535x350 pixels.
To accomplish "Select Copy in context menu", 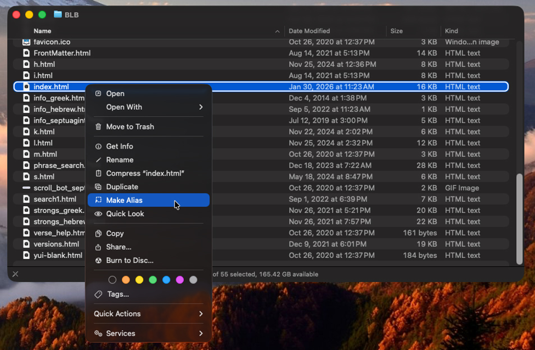I will (x=148, y=233).
